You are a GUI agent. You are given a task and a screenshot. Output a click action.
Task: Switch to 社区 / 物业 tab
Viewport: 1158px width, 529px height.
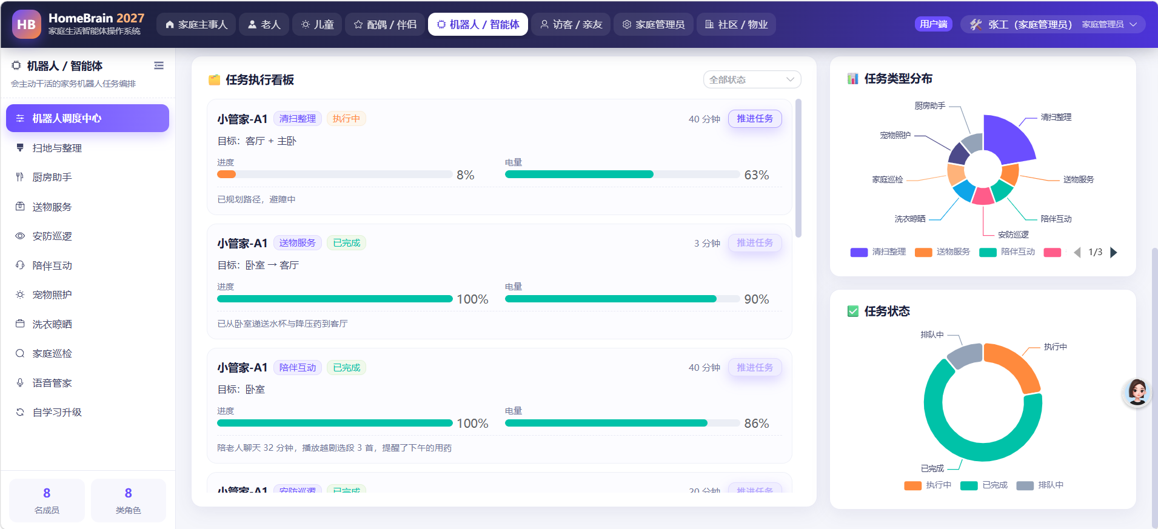pos(736,24)
